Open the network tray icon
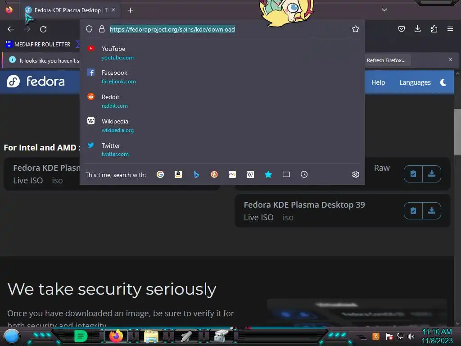Viewport: 461px width, 346px height. tap(400, 336)
